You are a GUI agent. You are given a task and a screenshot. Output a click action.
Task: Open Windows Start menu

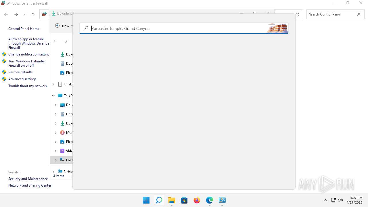tap(146, 200)
